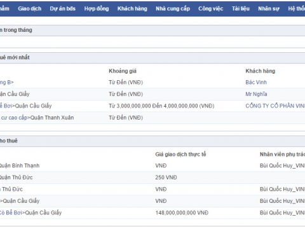The height and width of the screenshot is (229, 305).
Task: Select the 148,000,000,000 VNĐ price cell
Action: click(x=182, y=212)
